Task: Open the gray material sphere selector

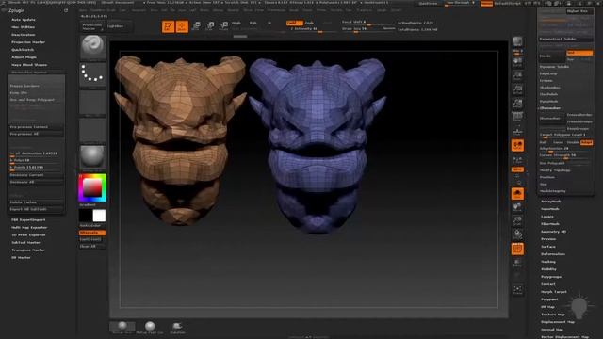Action: pos(92,157)
